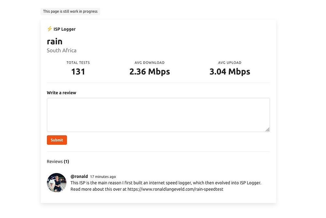Click the work in progress notice badge
The image size is (326, 218).
coord(70,11)
